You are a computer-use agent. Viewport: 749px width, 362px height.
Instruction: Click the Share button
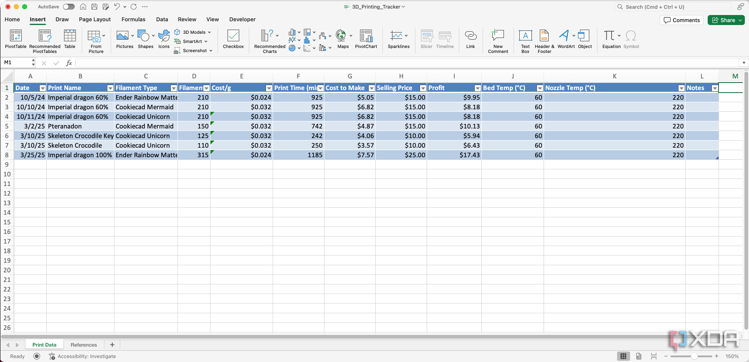tap(724, 20)
